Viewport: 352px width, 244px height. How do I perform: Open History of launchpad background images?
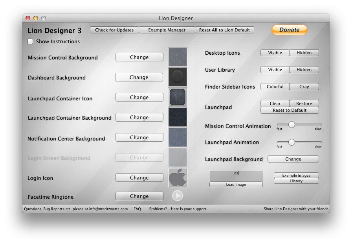point(296,181)
